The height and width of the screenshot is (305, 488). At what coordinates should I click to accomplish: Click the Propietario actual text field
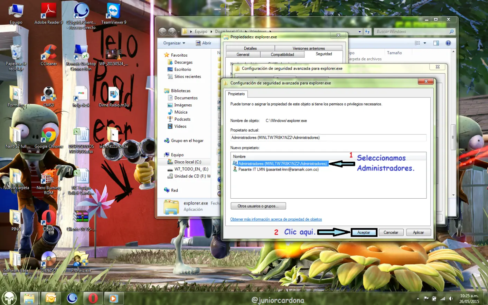[x=328, y=137]
